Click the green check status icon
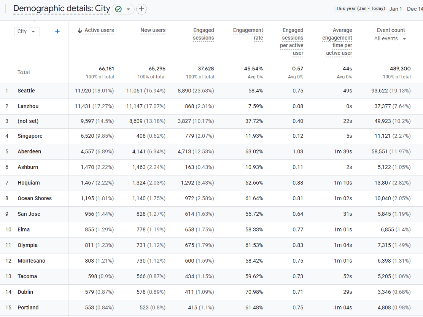 (x=118, y=9)
